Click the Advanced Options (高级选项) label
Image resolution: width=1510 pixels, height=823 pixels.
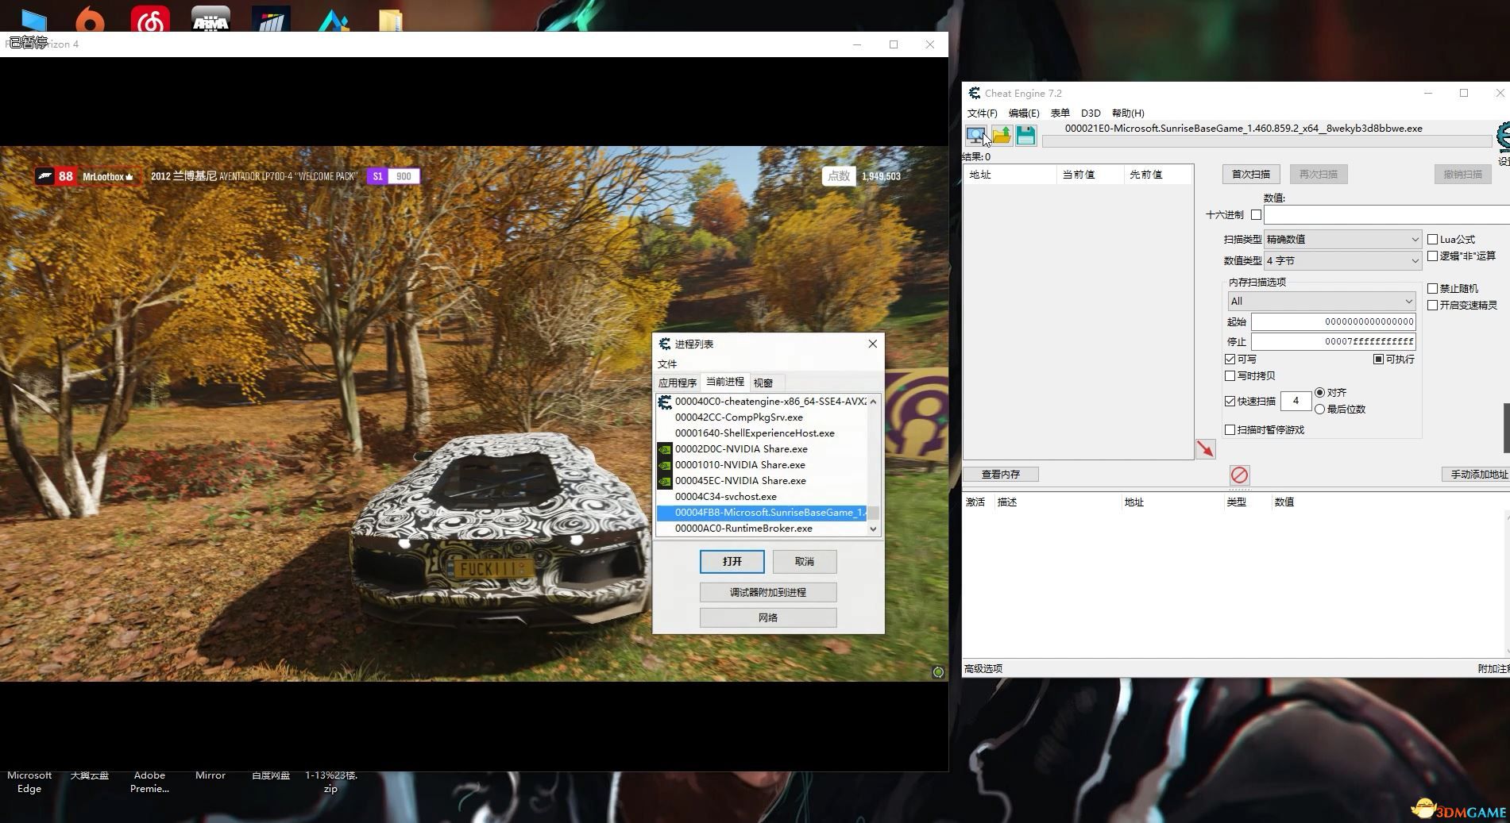tap(983, 668)
